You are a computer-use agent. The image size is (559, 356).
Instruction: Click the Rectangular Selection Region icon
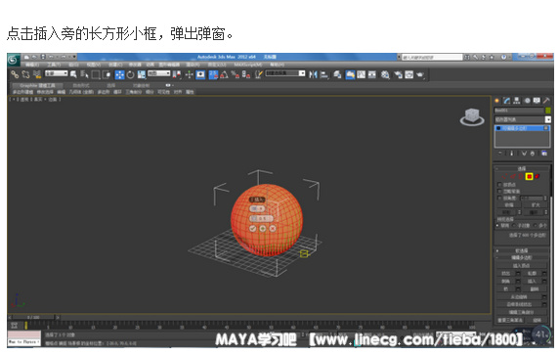coord(96,74)
